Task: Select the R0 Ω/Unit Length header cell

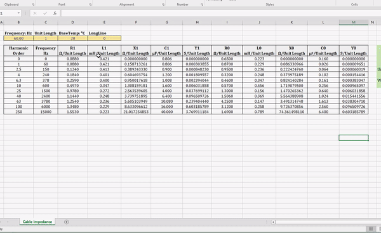Action: click(227, 51)
